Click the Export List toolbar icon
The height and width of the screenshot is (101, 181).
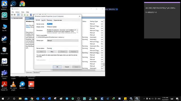(x=27, y=15)
